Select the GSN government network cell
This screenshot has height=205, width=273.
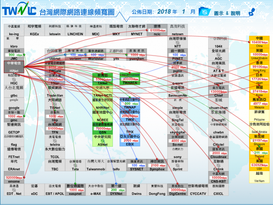point(102,128)
